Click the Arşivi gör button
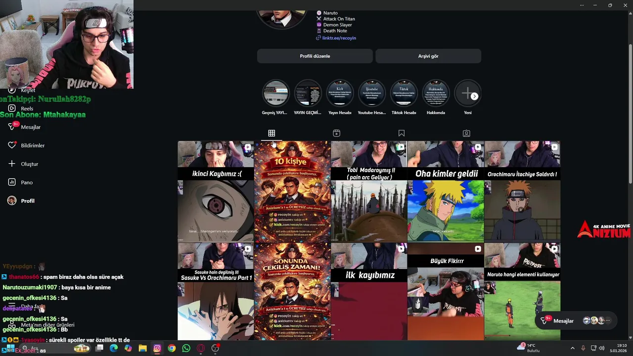 click(428, 56)
